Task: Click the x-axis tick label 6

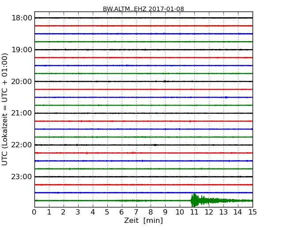Action: click(x=122, y=212)
